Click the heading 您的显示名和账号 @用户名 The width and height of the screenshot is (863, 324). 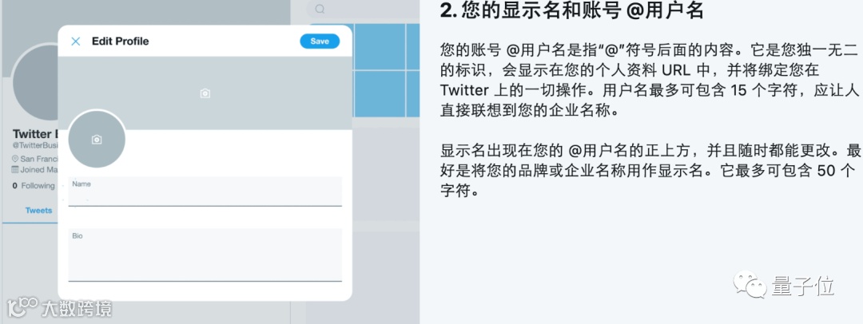point(572,10)
